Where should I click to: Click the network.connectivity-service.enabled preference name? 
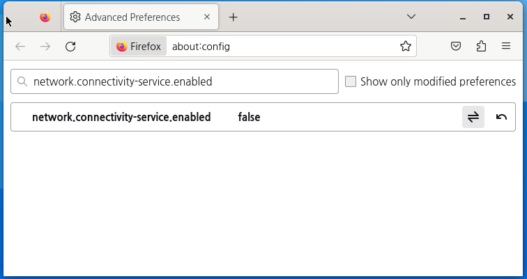coord(121,117)
